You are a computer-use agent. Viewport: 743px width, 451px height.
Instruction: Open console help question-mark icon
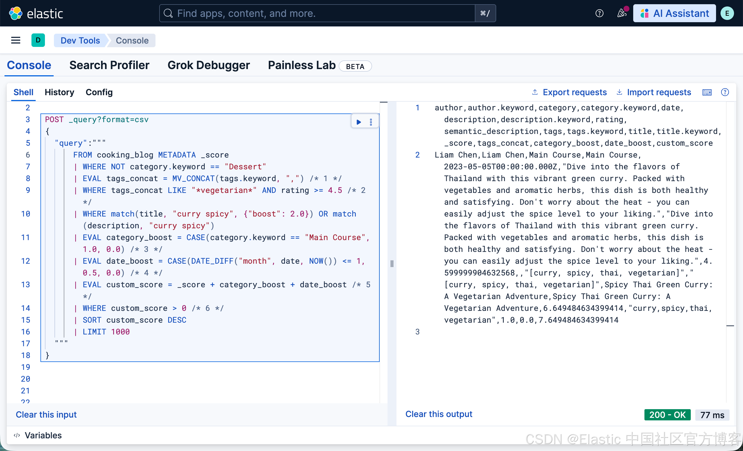pos(724,92)
